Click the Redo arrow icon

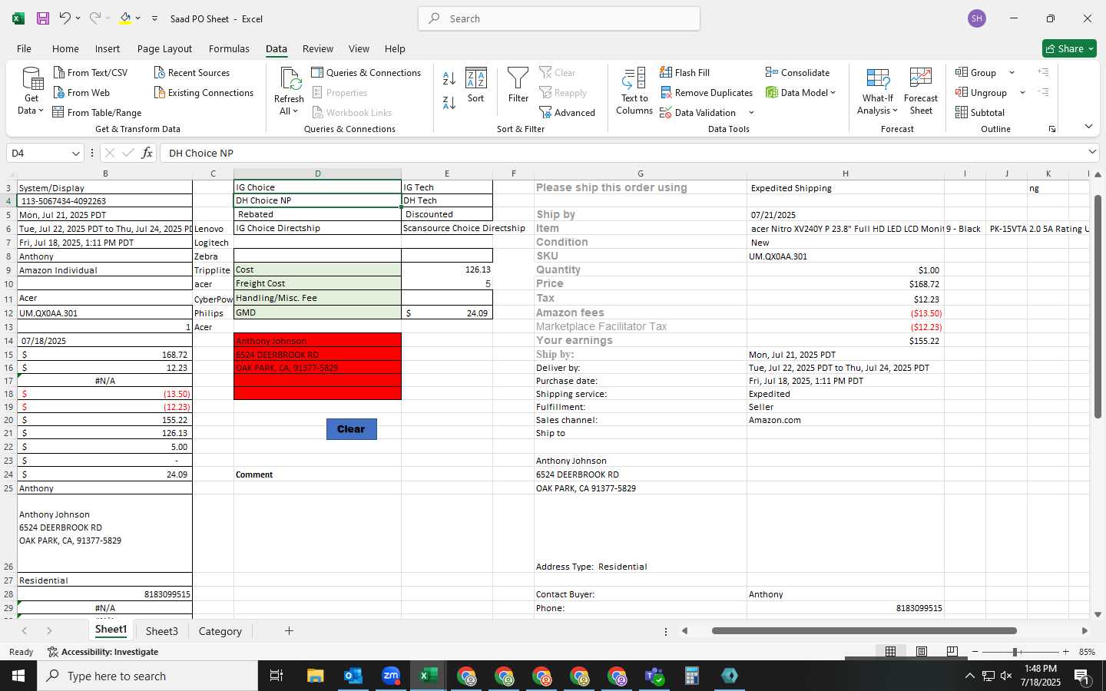pos(95,18)
